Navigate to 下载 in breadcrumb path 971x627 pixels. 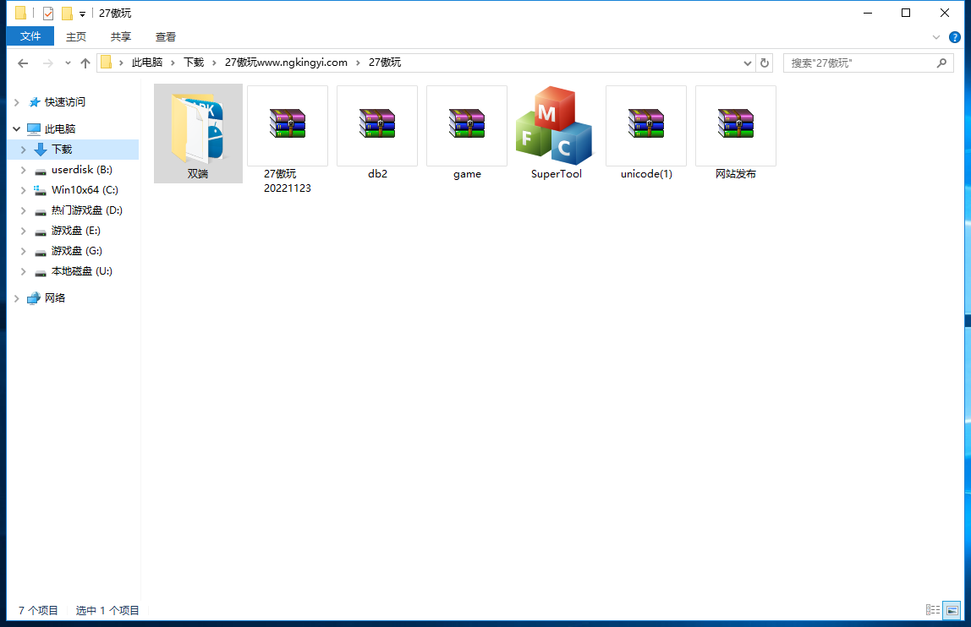click(x=194, y=63)
